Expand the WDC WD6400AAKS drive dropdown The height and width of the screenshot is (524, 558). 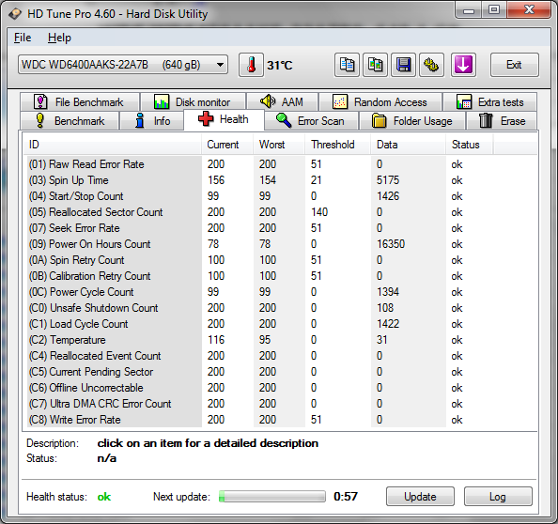click(x=123, y=65)
